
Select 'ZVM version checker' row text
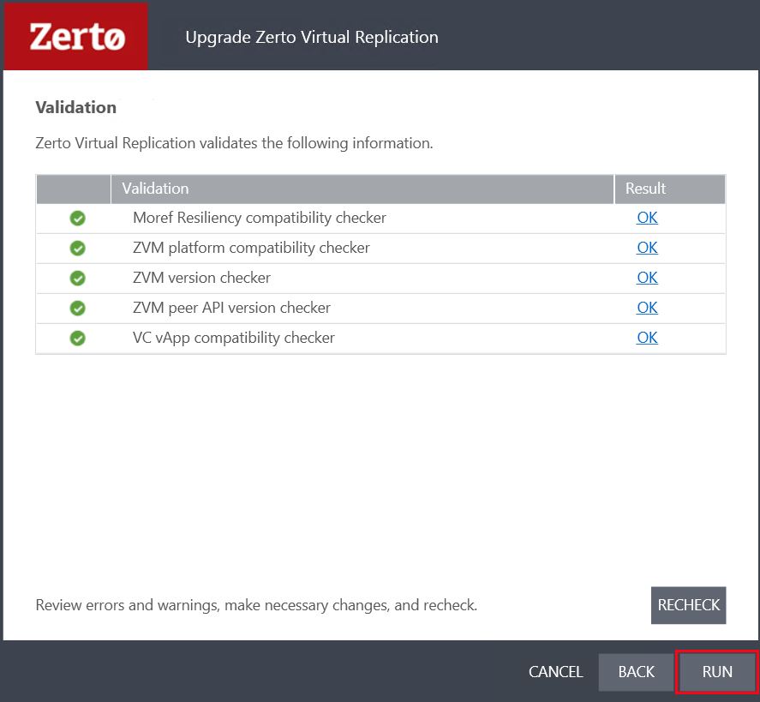point(201,278)
